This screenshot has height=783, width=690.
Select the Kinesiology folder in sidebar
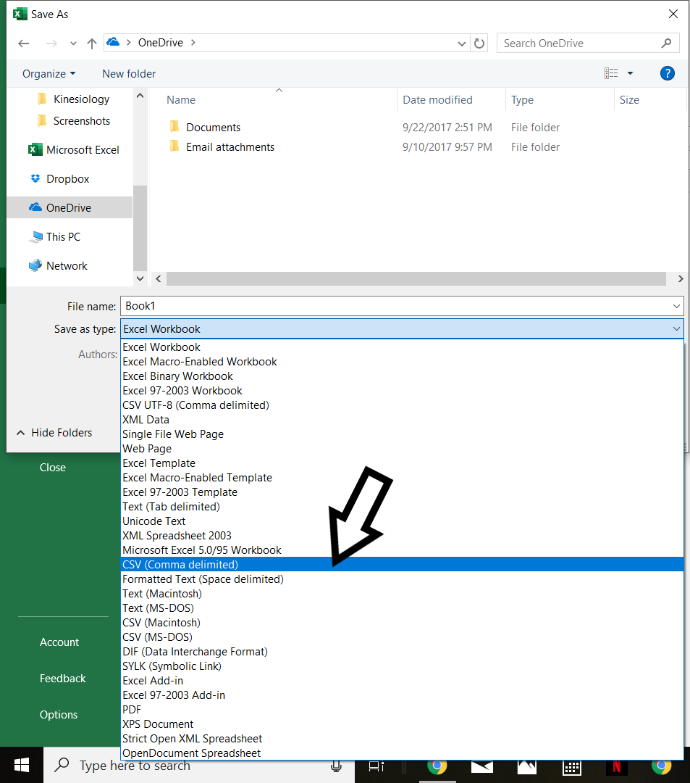click(x=81, y=99)
